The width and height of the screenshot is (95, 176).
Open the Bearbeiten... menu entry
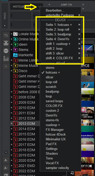point(55,11)
